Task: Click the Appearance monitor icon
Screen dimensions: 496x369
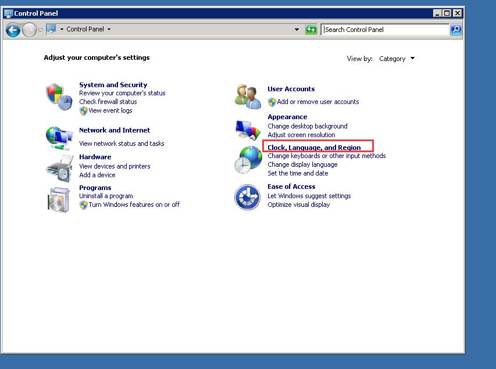Action: 248,129
